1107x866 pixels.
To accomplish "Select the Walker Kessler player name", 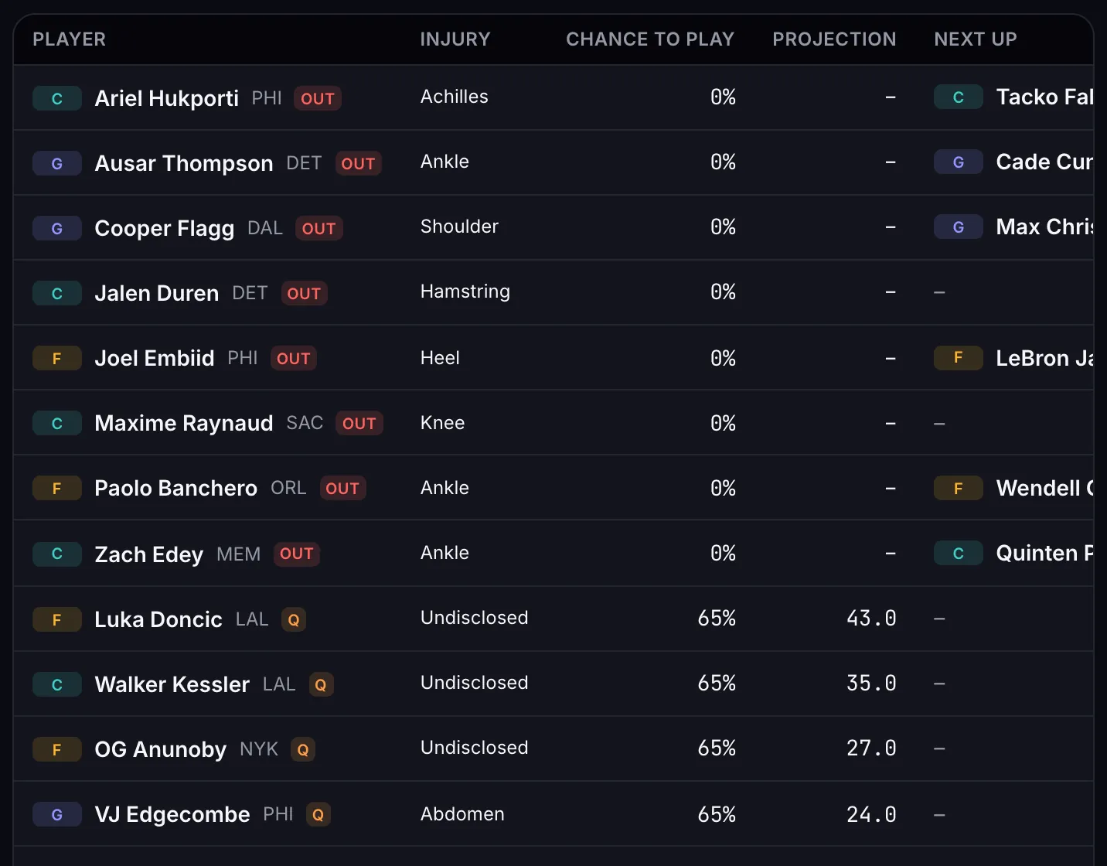I will 172,685.
